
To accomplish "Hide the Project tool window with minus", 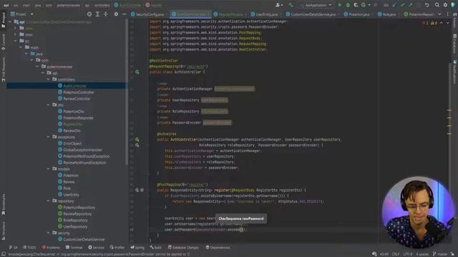I will pyautogui.click(x=124, y=14).
